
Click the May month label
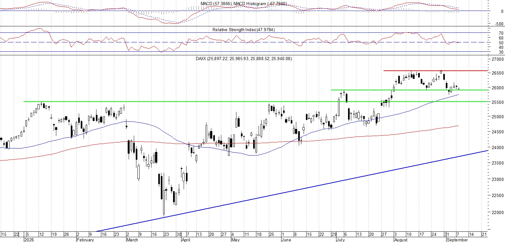tap(235, 240)
